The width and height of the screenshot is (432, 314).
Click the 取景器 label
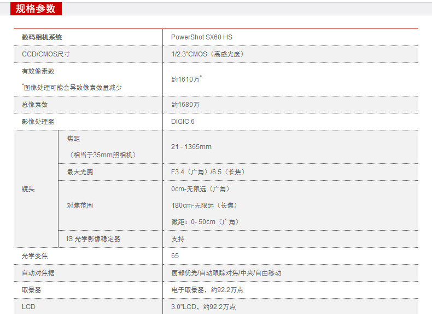31,290
